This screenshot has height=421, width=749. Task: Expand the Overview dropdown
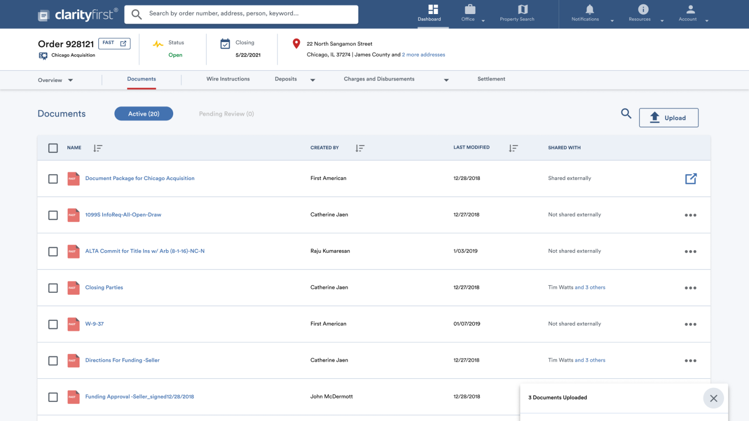71,80
